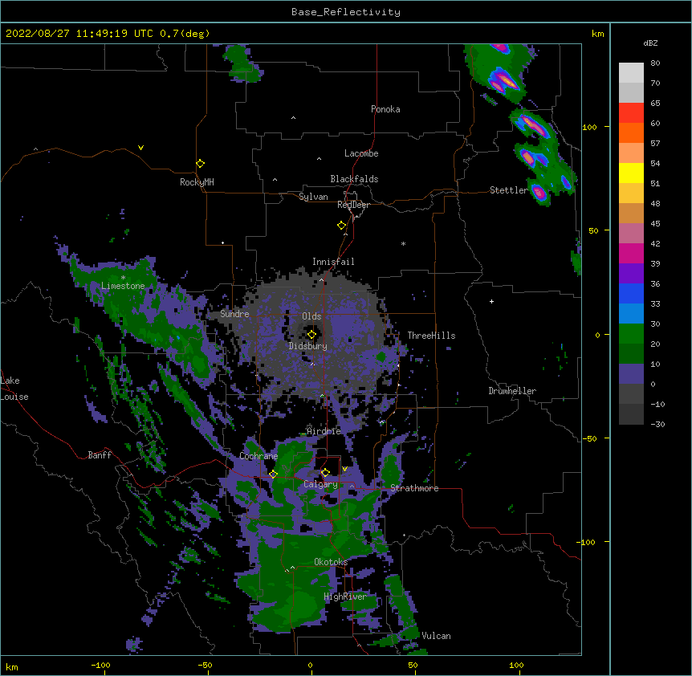This screenshot has height=676, width=692.
Task: Select the HighRiver city label
Action: 345,597
